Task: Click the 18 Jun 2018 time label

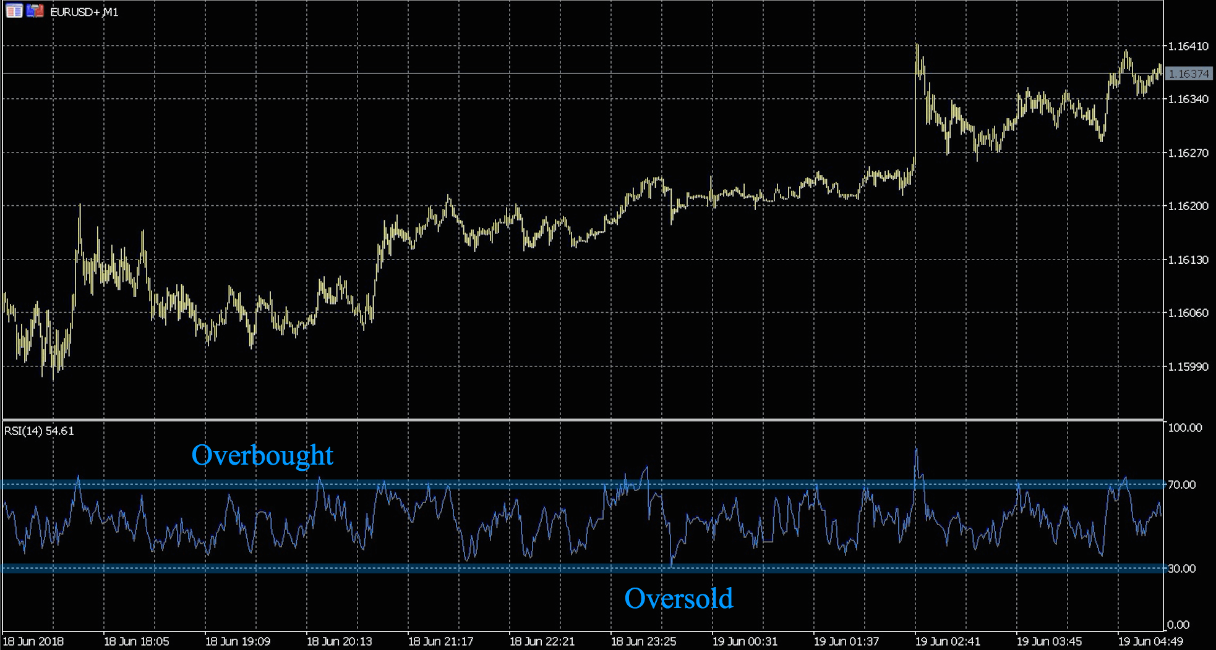Action: pyautogui.click(x=33, y=641)
